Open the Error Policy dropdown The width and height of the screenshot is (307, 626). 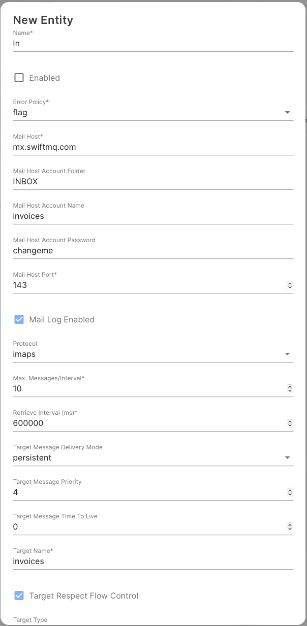tap(152, 113)
